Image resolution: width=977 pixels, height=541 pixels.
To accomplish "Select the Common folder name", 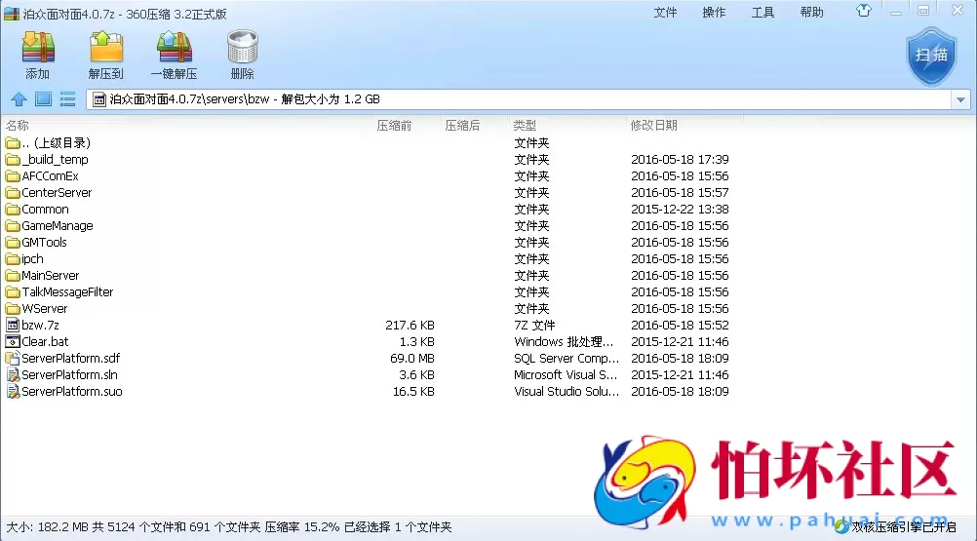I will pyautogui.click(x=45, y=210).
